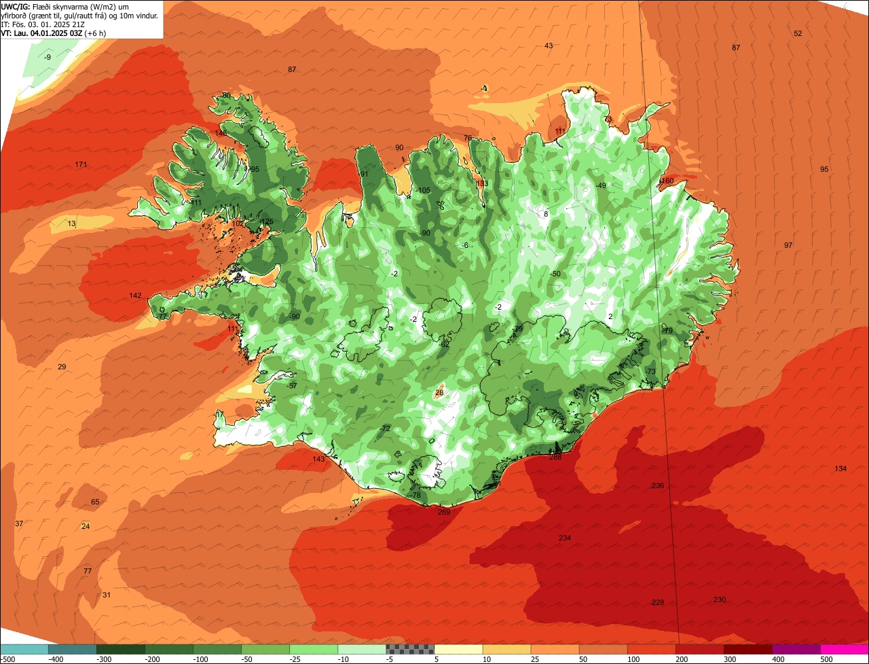Click the flux value 76 on the north coast
The height and width of the screenshot is (664, 869).
(468, 138)
